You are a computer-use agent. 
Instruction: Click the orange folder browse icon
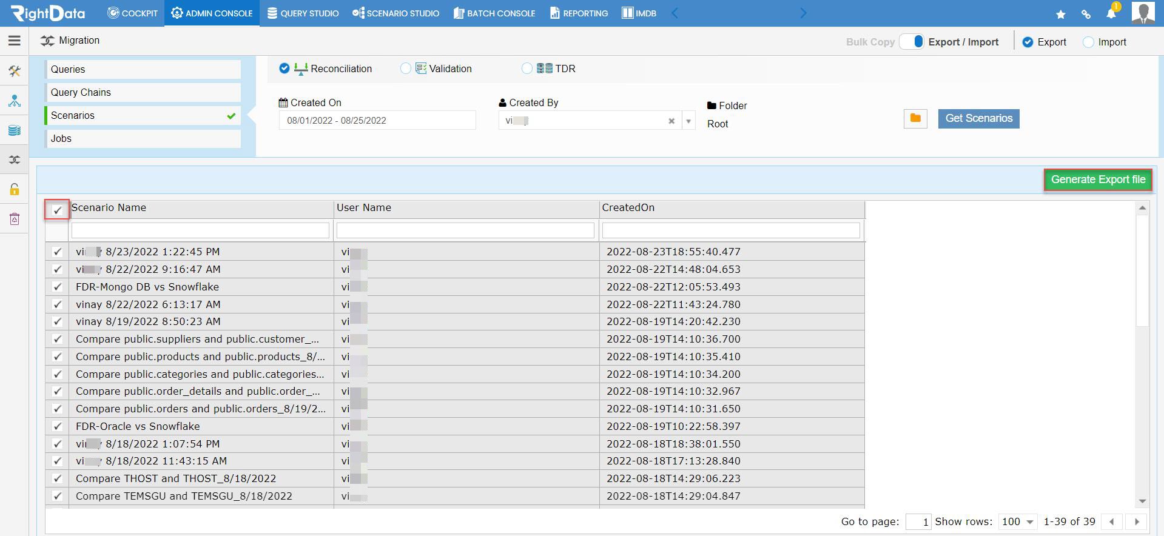[915, 118]
